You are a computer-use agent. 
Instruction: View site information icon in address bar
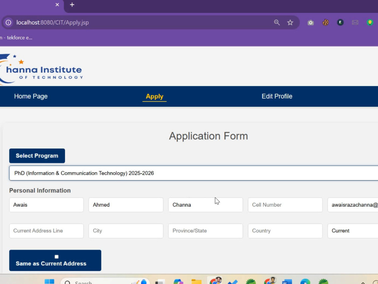coord(8,22)
